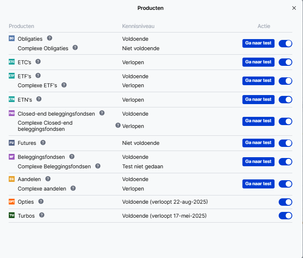Click Ga naar test for ETC's

tap(258, 62)
